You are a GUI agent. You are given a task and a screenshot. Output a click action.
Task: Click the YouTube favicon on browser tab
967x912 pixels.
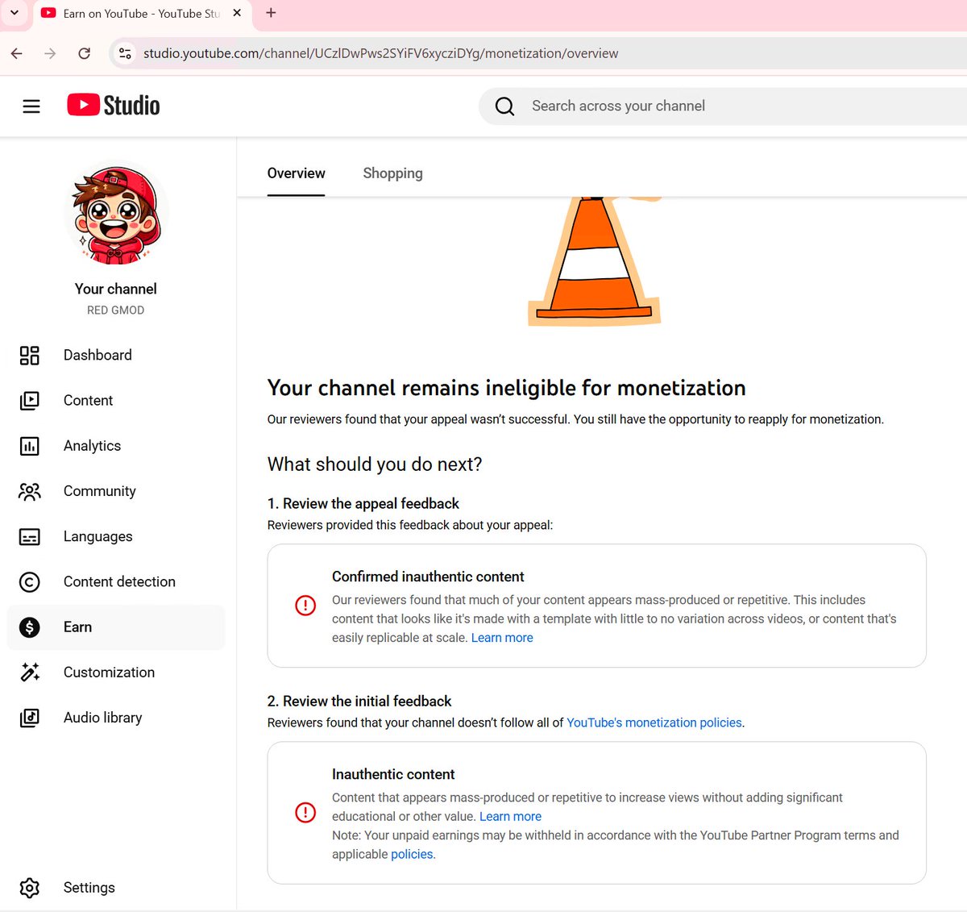[x=48, y=13]
